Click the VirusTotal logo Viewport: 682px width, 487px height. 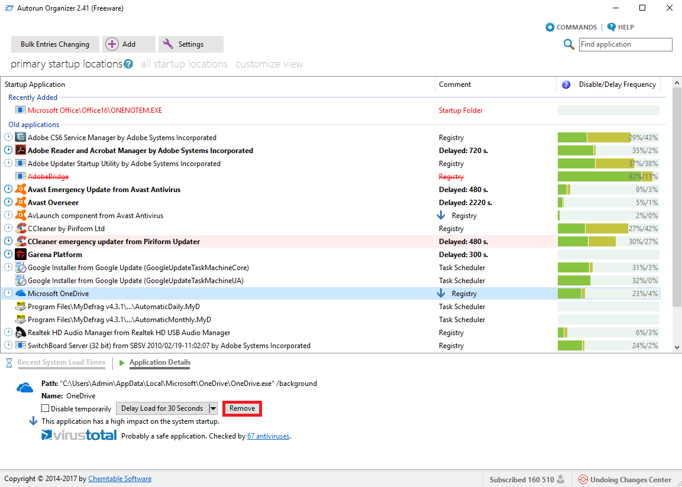(79, 436)
